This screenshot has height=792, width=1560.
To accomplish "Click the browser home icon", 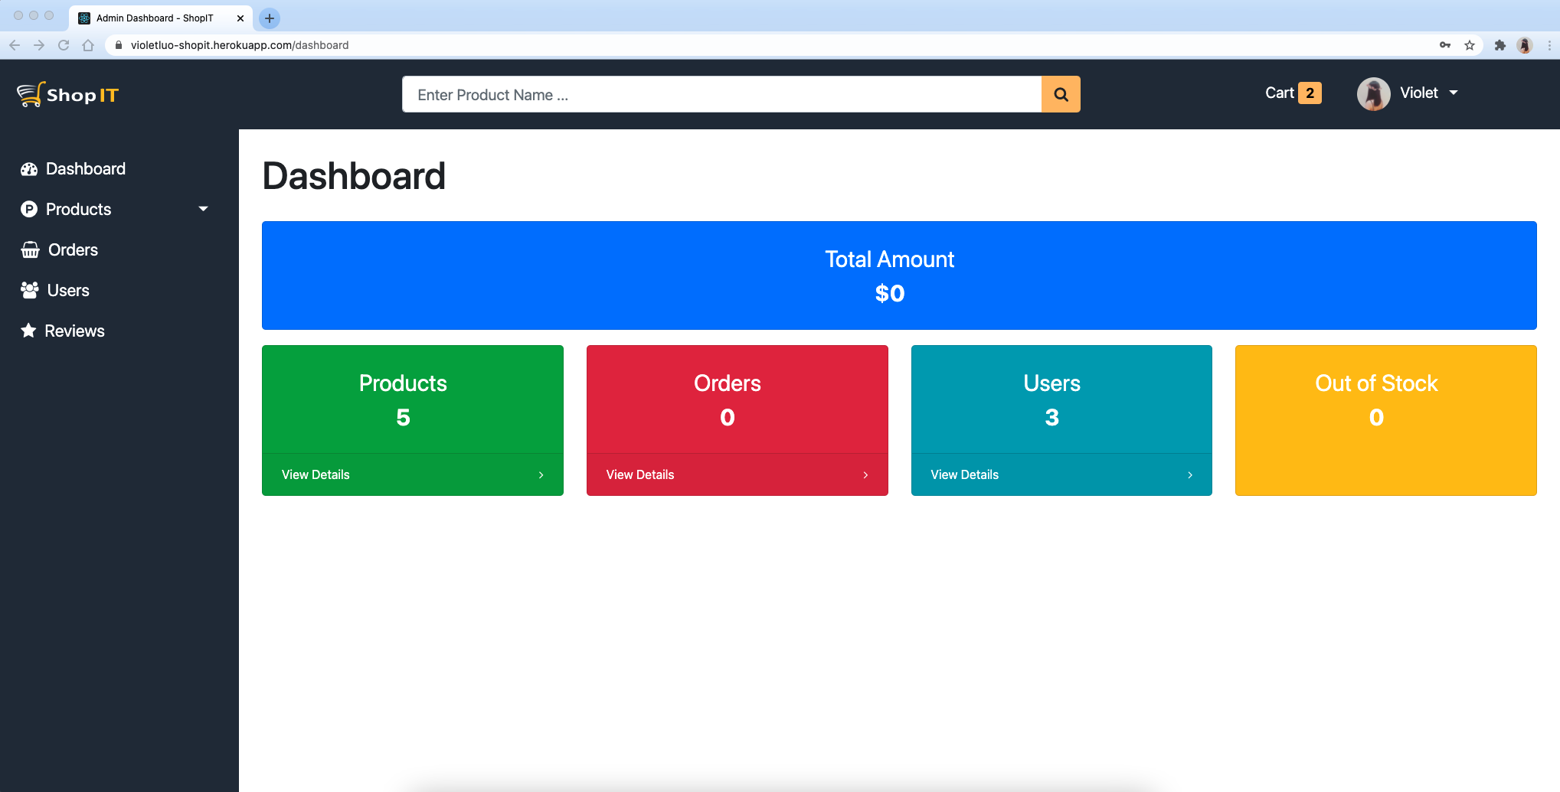I will pyautogui.click(x=88, y=45).
